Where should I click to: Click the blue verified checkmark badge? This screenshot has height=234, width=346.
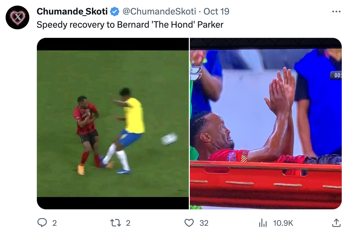[115, 12]
